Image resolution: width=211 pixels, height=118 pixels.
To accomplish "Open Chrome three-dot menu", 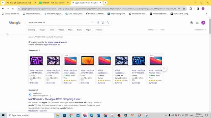I will pos(208,9).
